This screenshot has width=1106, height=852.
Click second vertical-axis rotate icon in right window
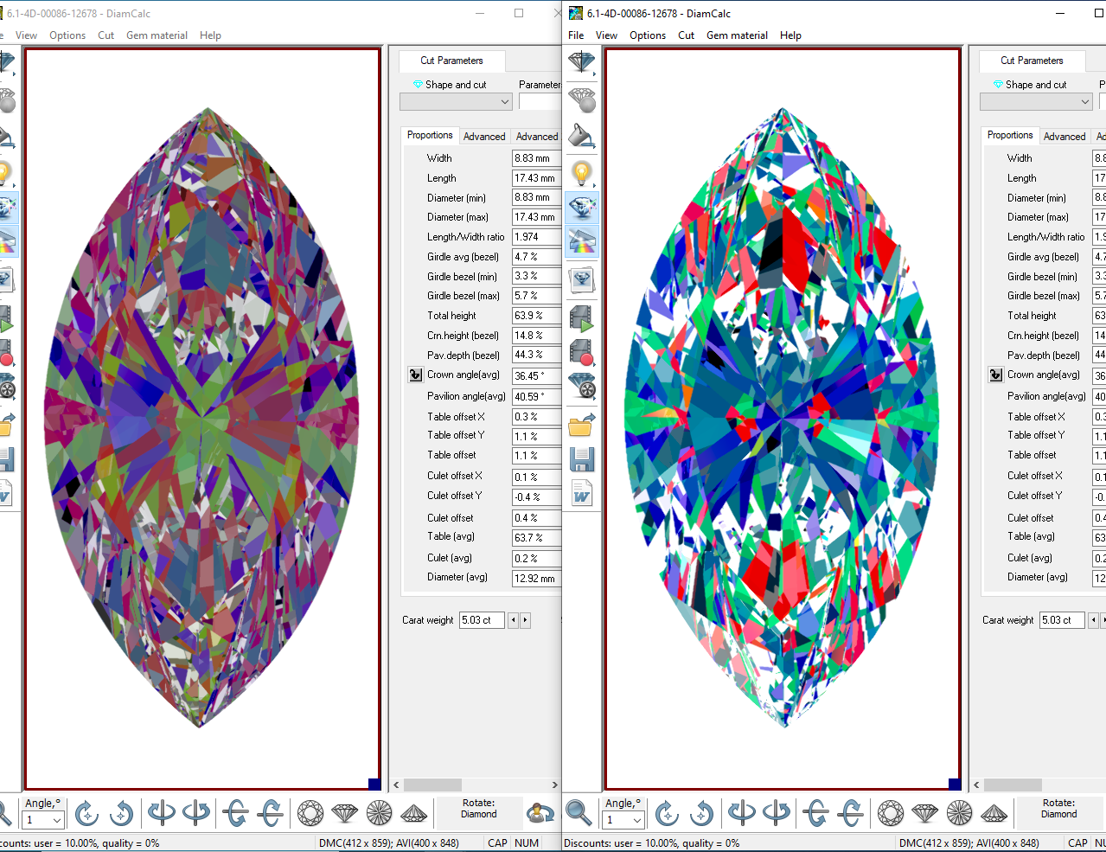(777, 813)
